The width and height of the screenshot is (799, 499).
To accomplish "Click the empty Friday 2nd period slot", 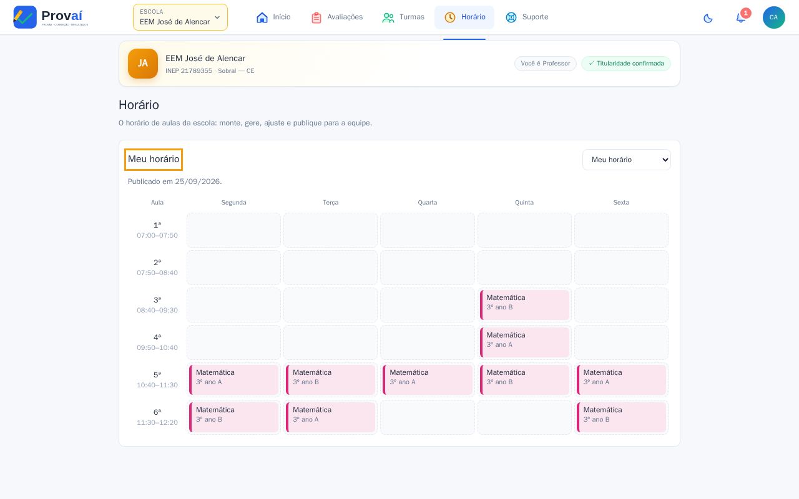I will (622, 268).
